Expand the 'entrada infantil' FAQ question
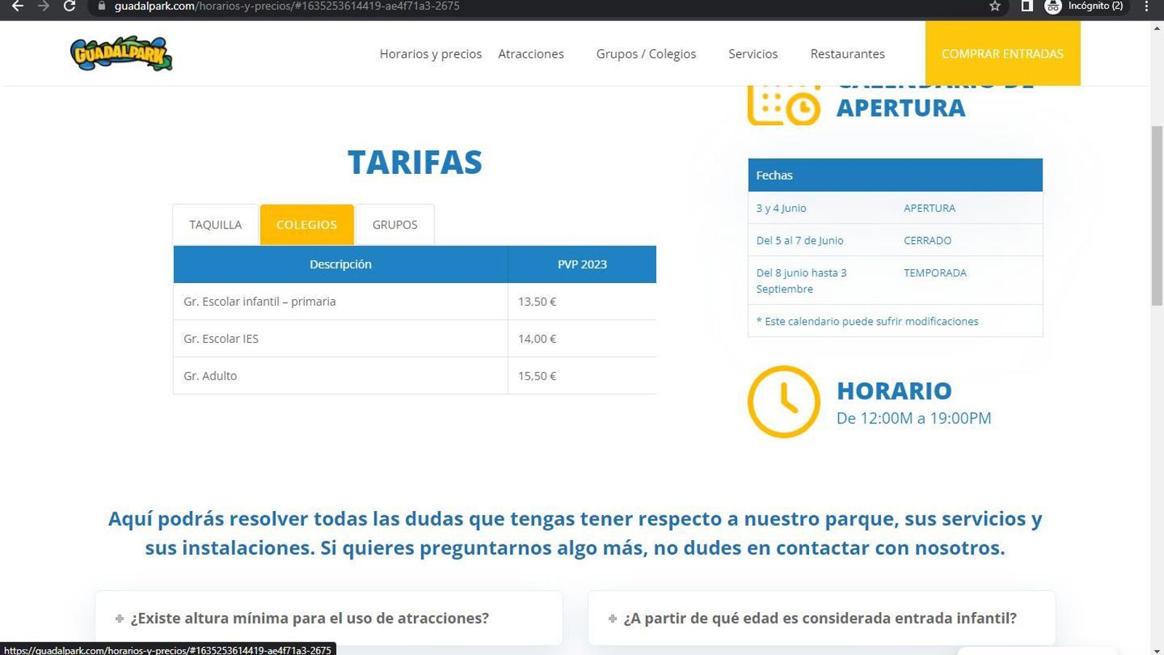Screen dimensions: 1164x655 [820, 618]
